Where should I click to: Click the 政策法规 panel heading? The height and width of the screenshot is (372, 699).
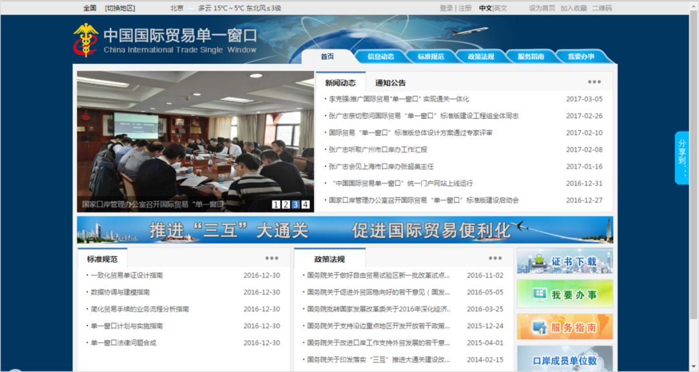pyautogui.click(x=329, y=259)
